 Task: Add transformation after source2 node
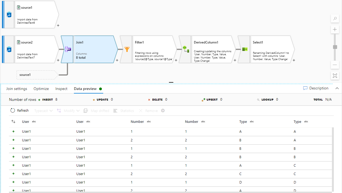[58, 60]
